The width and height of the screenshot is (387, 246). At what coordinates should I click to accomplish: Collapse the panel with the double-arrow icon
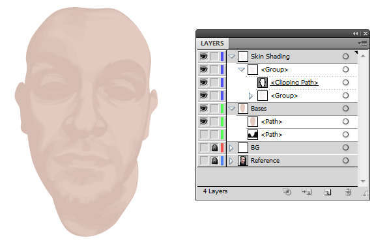[x=356, y=33]
